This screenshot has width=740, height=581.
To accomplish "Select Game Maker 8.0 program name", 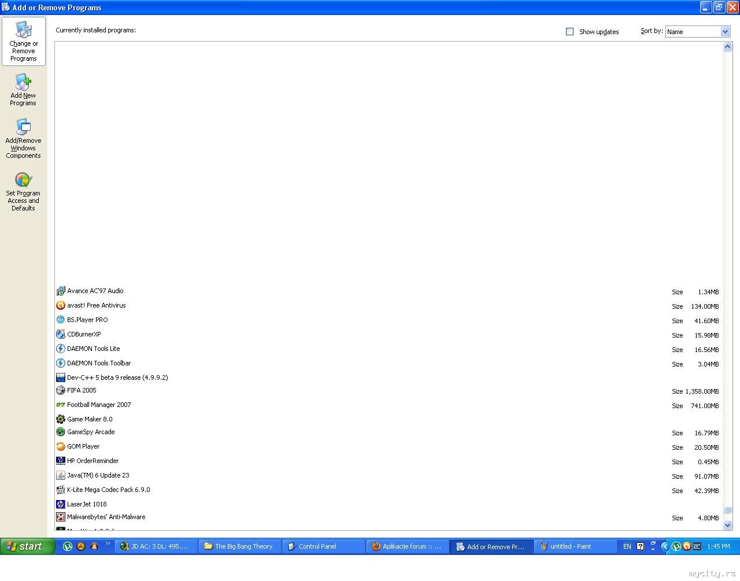I will pyautogui.click(x=90, y=419).
